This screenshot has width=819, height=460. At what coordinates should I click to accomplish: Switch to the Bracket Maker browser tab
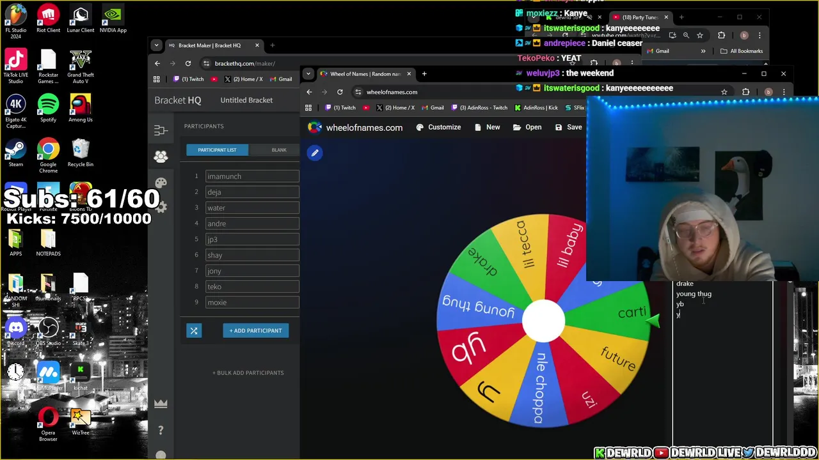[x=213, y=45]
